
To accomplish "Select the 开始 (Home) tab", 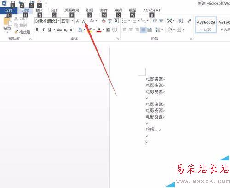I will [x=25, y=10].
